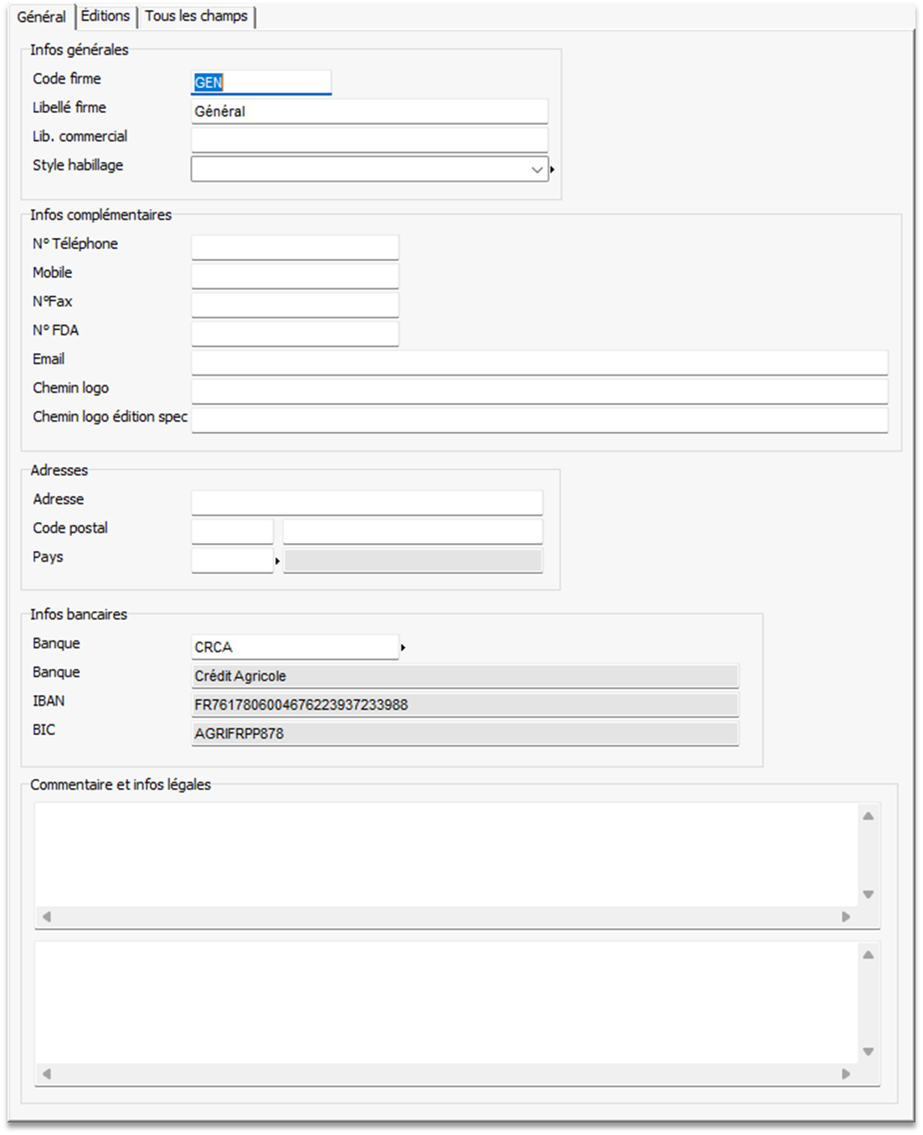
Task: Click the Chemin logo input field
Action: [x=539, y=391]
